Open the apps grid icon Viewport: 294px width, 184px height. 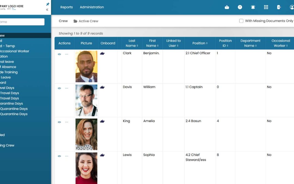tap(266, 7)
